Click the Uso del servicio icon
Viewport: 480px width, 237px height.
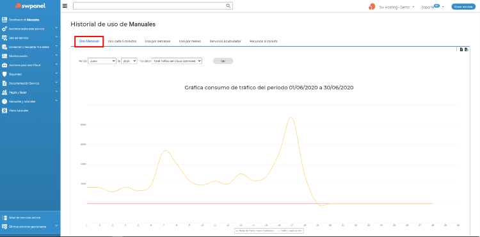pyautogui.click(x=4, y=38)
